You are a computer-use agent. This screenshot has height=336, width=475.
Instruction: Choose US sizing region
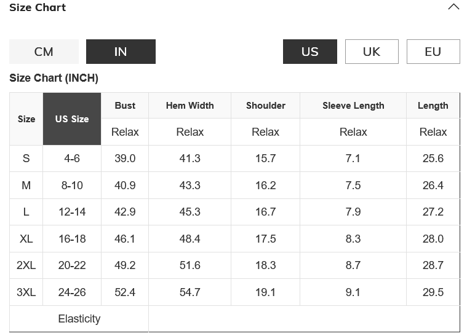[309, 52]
